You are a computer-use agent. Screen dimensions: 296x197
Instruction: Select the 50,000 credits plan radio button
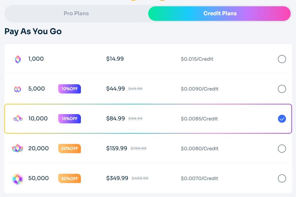tap(282, 178)
